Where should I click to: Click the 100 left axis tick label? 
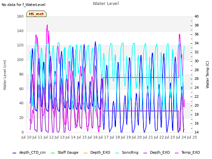coord(20,60)
